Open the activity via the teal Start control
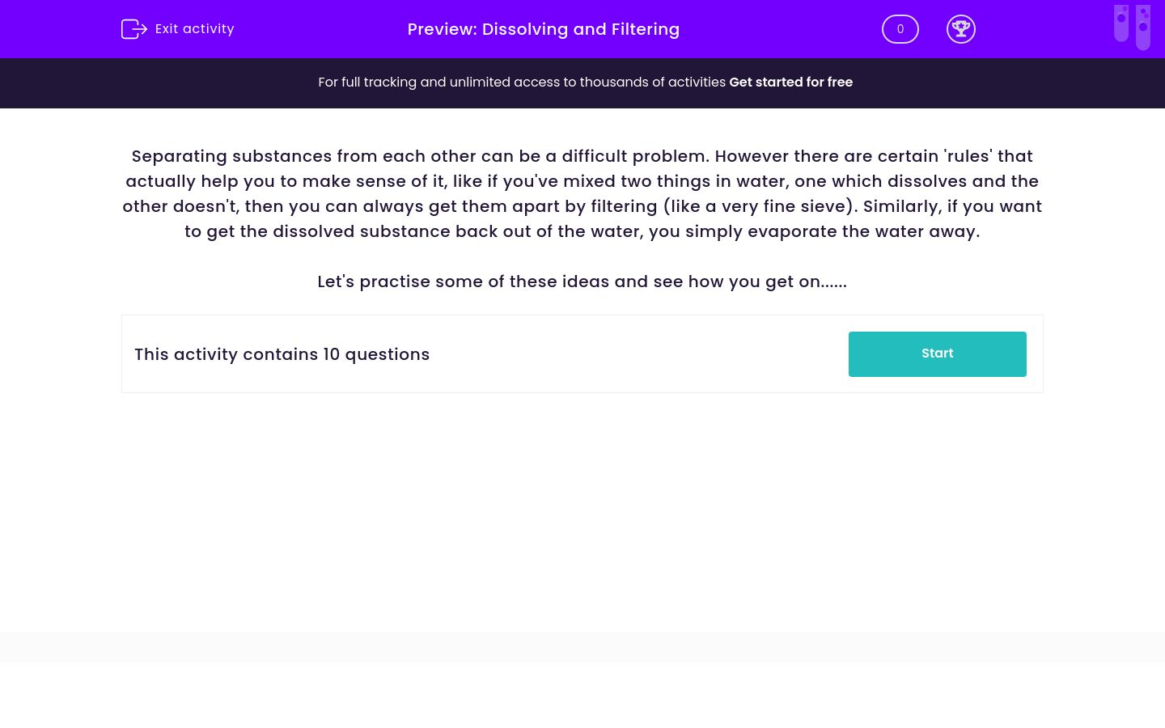Screen dimensions: 1165x728 (x=937, y=353)
